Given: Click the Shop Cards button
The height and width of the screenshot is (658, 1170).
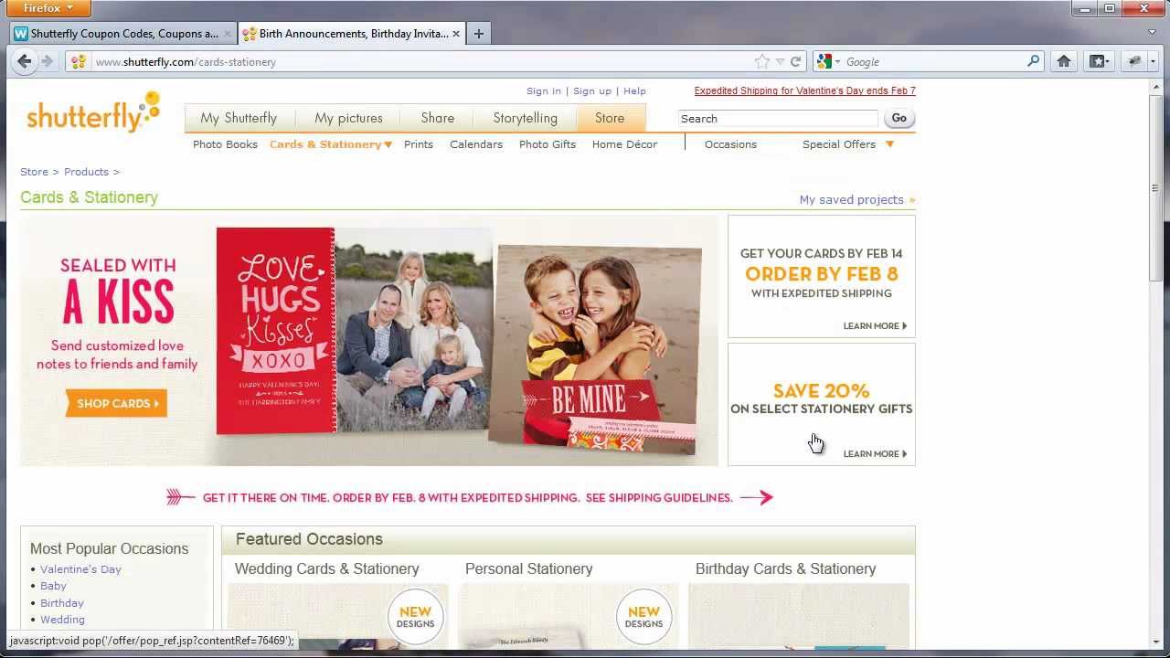Looking at the screenshot, I should tap(116, 403).
